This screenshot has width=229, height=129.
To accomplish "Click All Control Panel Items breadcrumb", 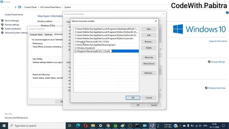I will pyautogui.click(x=50, y=7).
